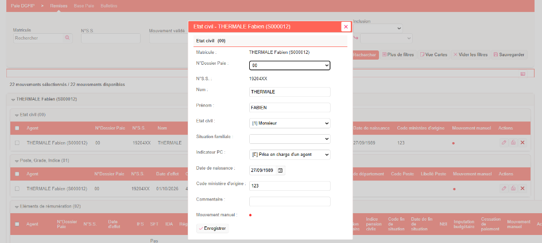The image size is (542, 243).
Task: Edit the Poste, Grade, Indice row
Action: click(x=504, y=189)
